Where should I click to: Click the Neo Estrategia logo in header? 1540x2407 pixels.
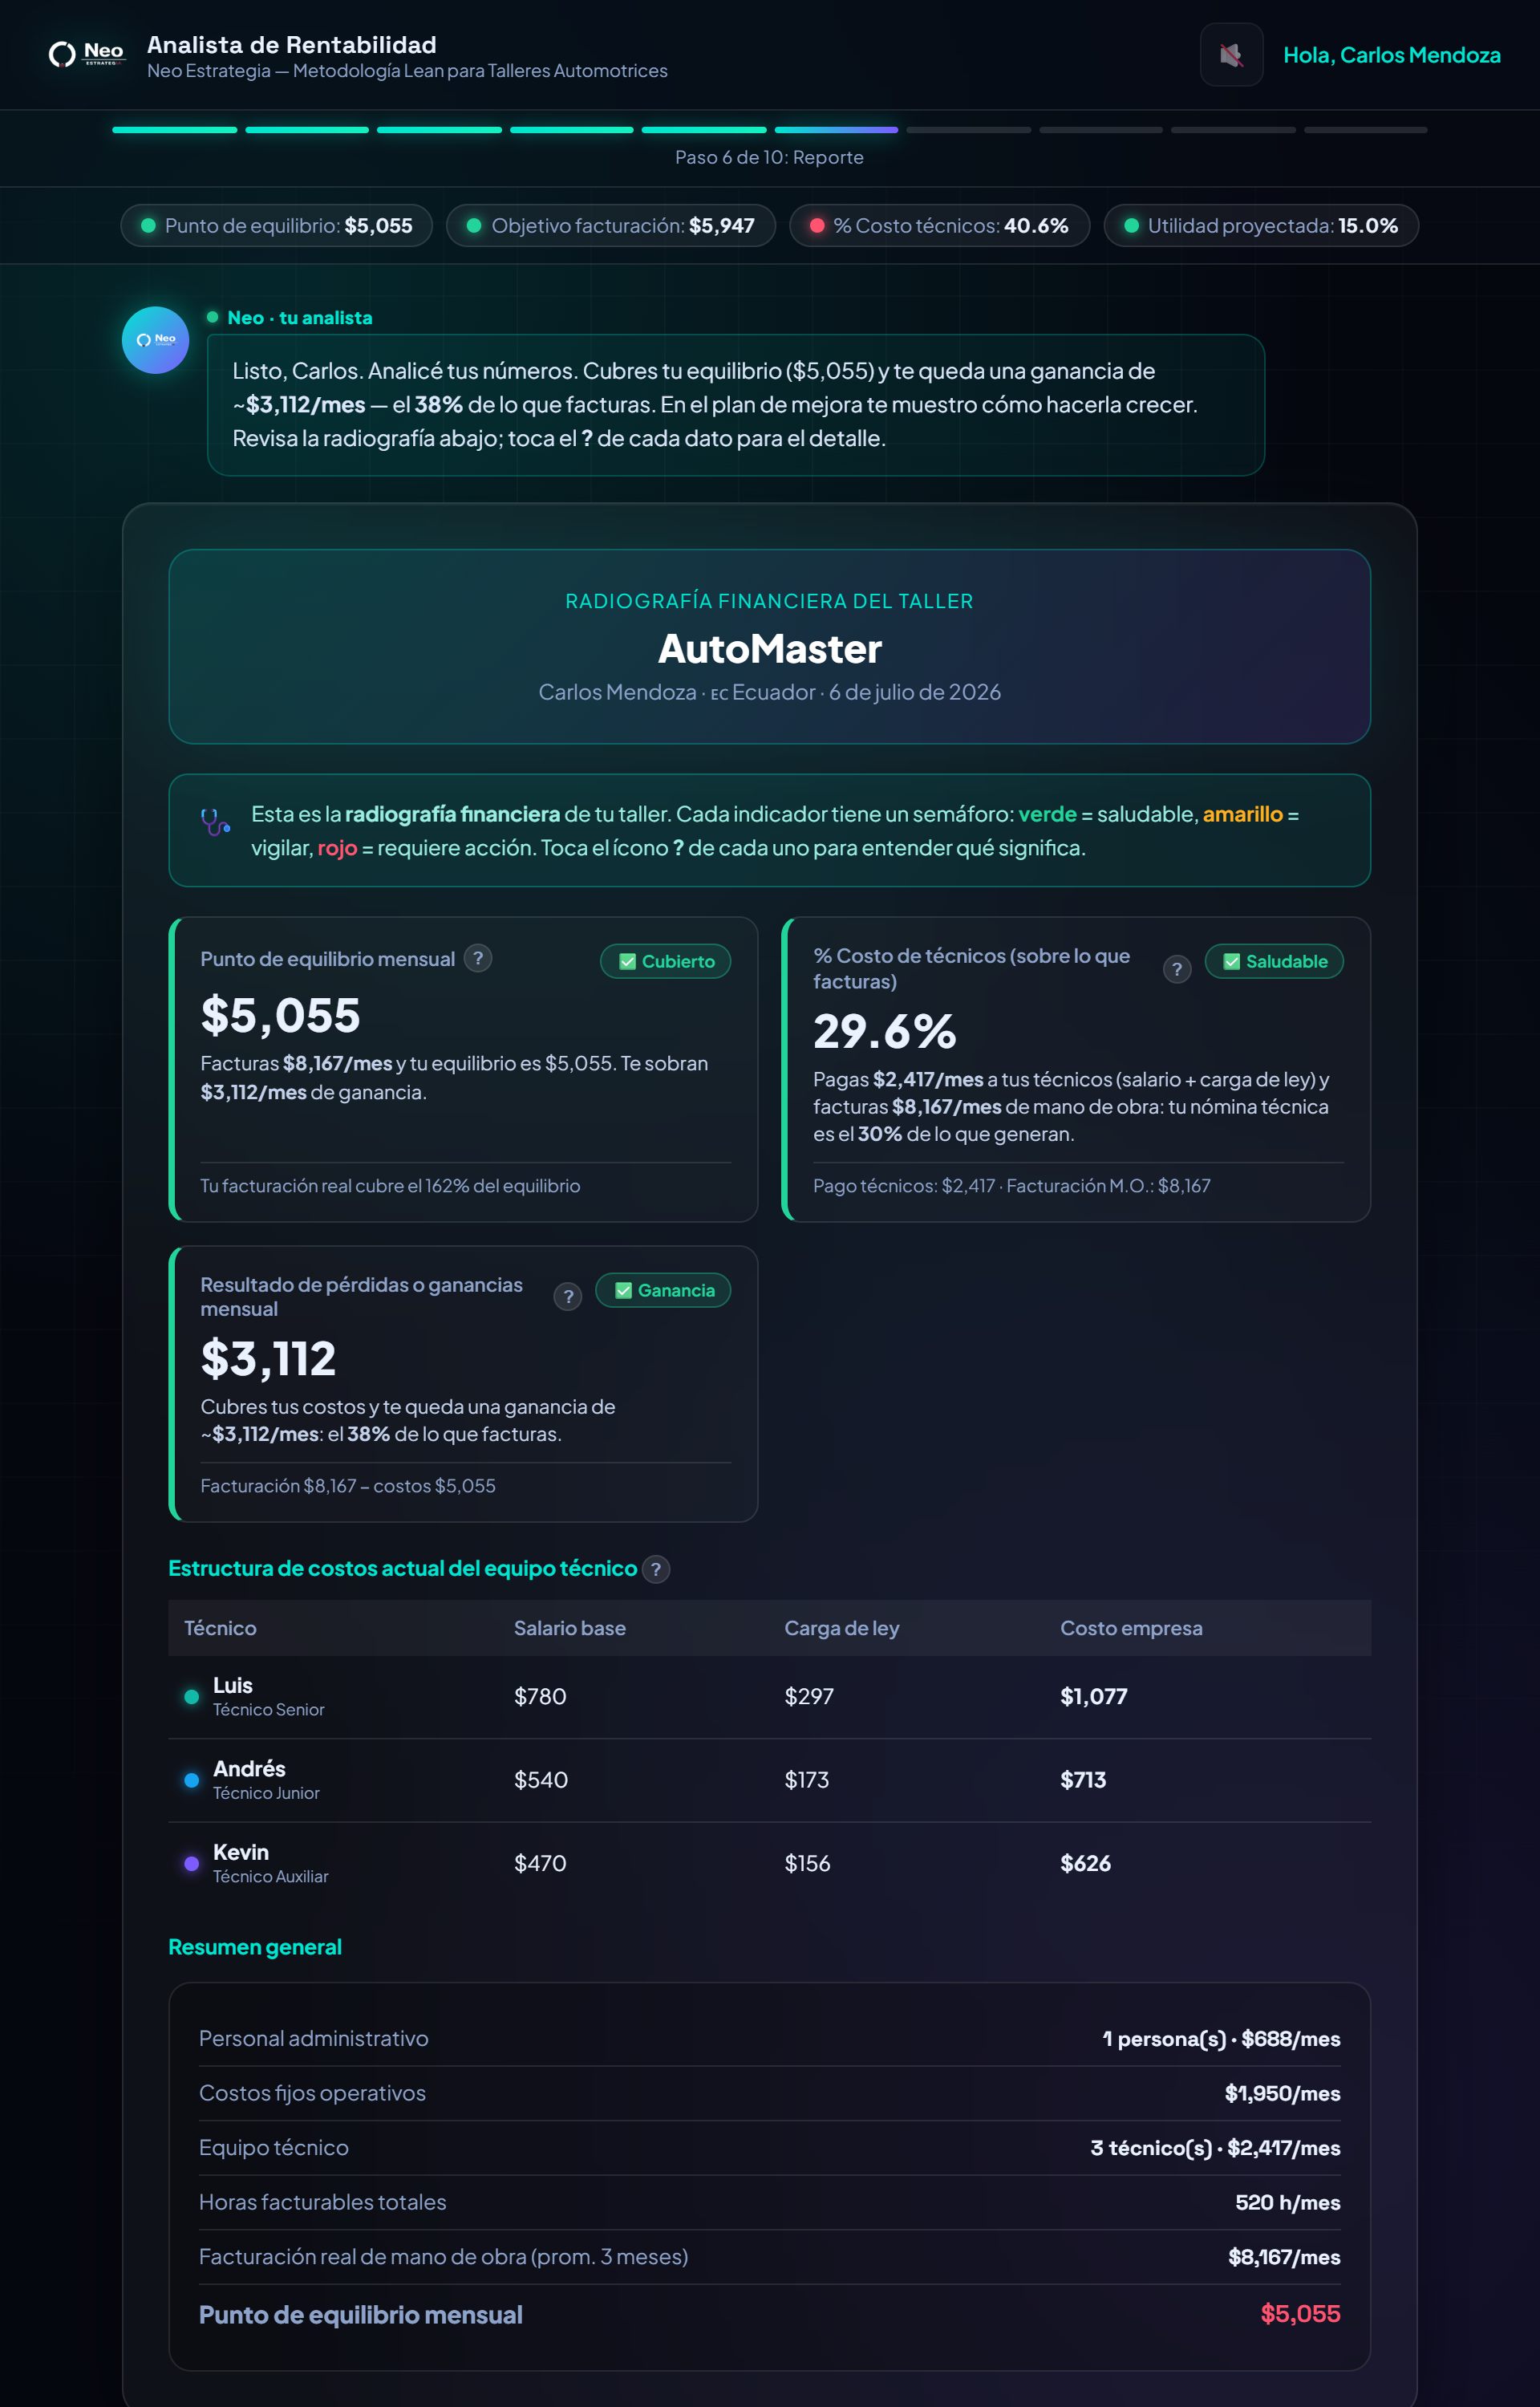tap(87, 54)
